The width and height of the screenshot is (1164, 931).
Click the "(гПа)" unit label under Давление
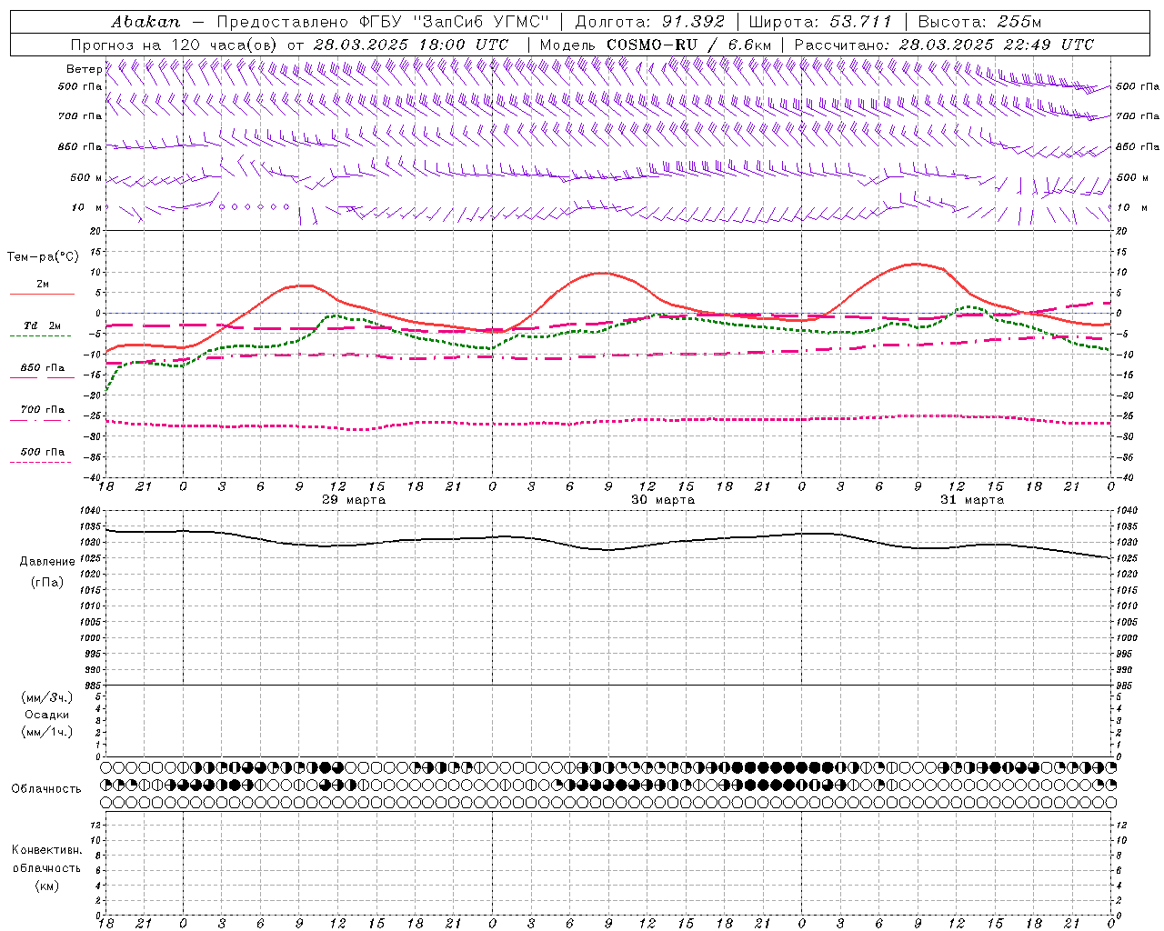tap(47, 582)
